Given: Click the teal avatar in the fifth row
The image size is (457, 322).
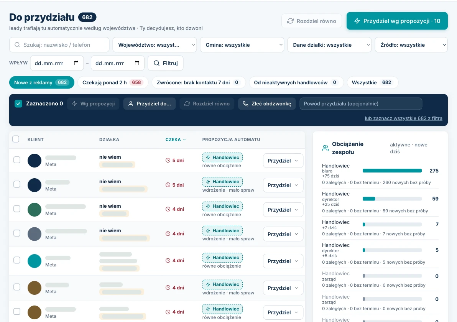Looking at the screenshot, I should (x=35, y=261).
